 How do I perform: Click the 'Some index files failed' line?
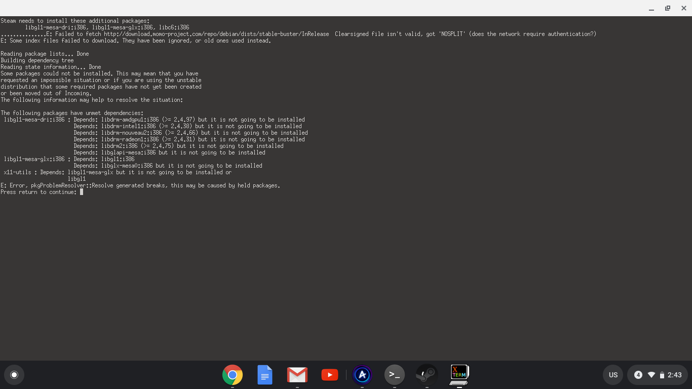pos(136,41)
